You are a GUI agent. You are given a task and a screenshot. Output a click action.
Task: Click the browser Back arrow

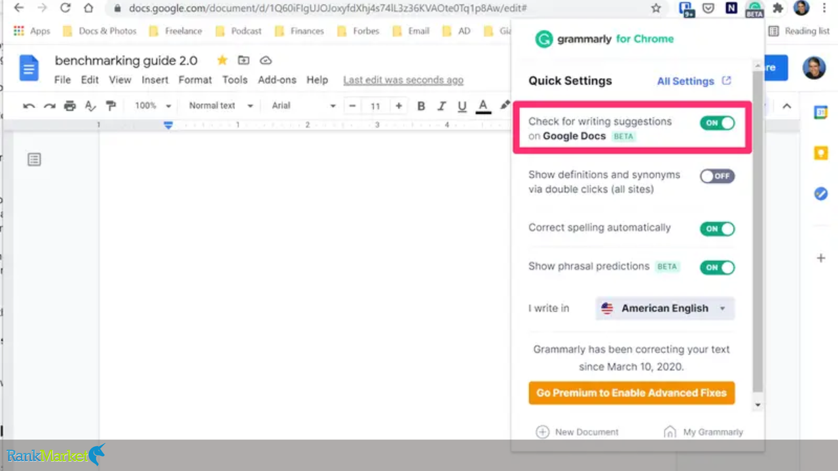[x=19, y=8]
